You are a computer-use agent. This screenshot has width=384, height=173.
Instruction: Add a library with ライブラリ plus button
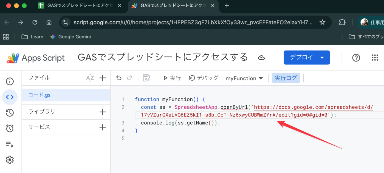(103, 112)
